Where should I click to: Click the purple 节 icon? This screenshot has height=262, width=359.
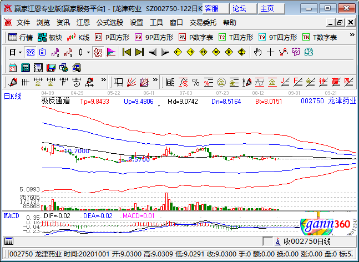(x=296, y=52)
